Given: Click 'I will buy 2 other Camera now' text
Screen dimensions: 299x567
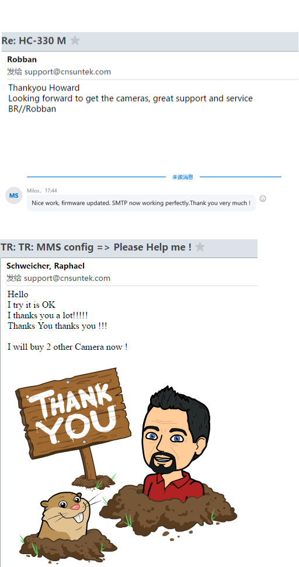Looking at the screenshot, I should (x=67, y=347).
